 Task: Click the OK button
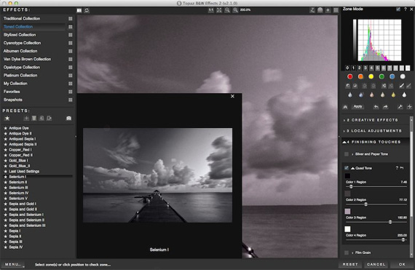[402, 264]
